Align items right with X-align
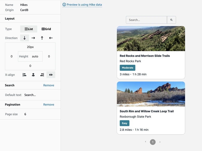 pyautogui.click(x=42, y=75)
